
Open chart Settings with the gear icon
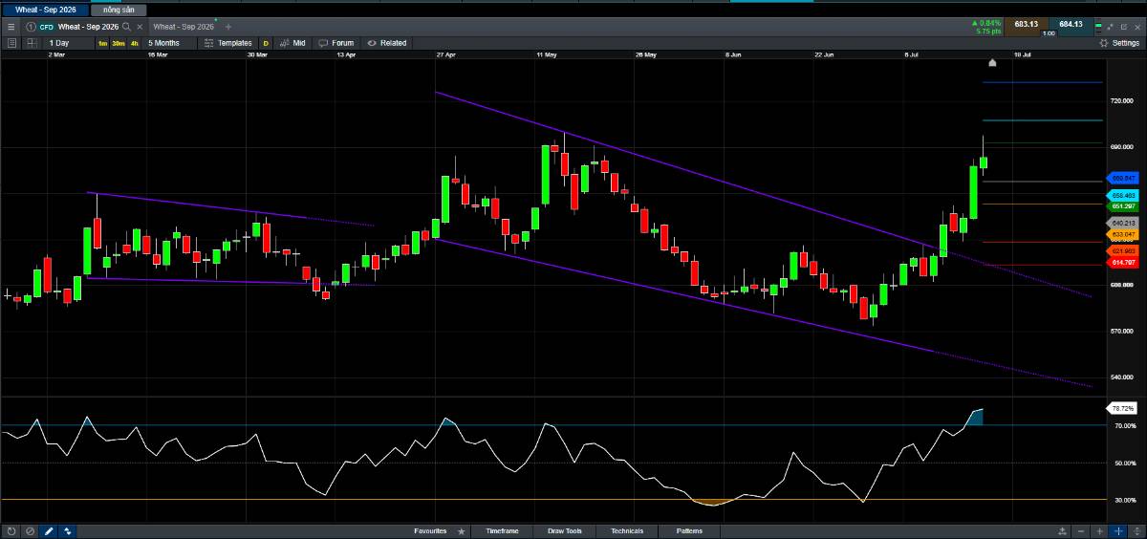pos(1105,43)
